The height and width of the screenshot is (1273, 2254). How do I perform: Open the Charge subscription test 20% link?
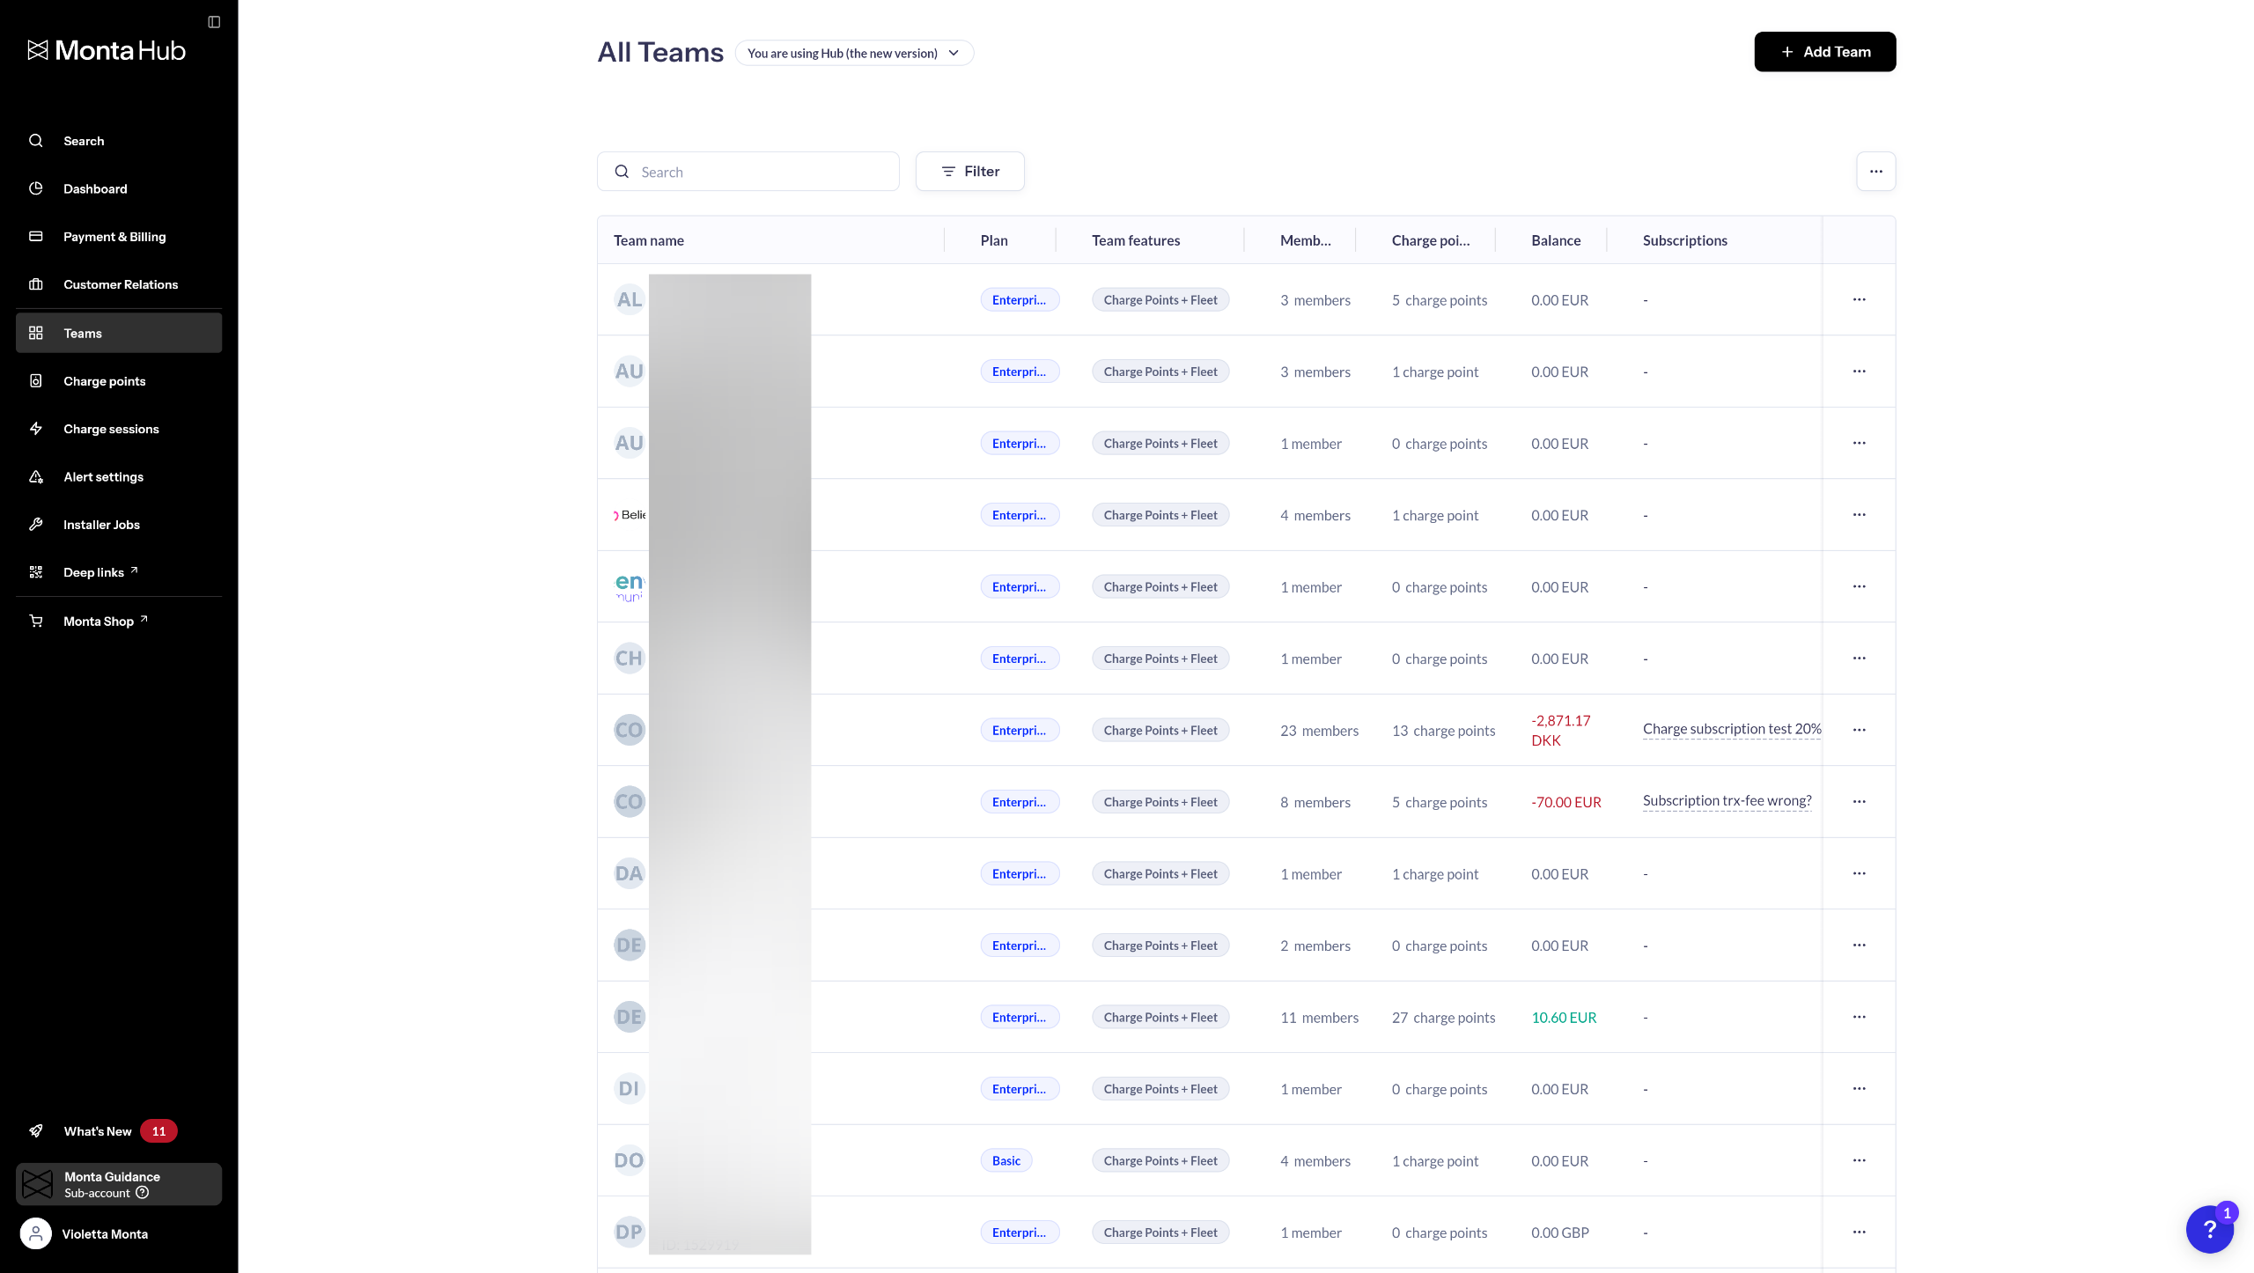(1731, 729)
